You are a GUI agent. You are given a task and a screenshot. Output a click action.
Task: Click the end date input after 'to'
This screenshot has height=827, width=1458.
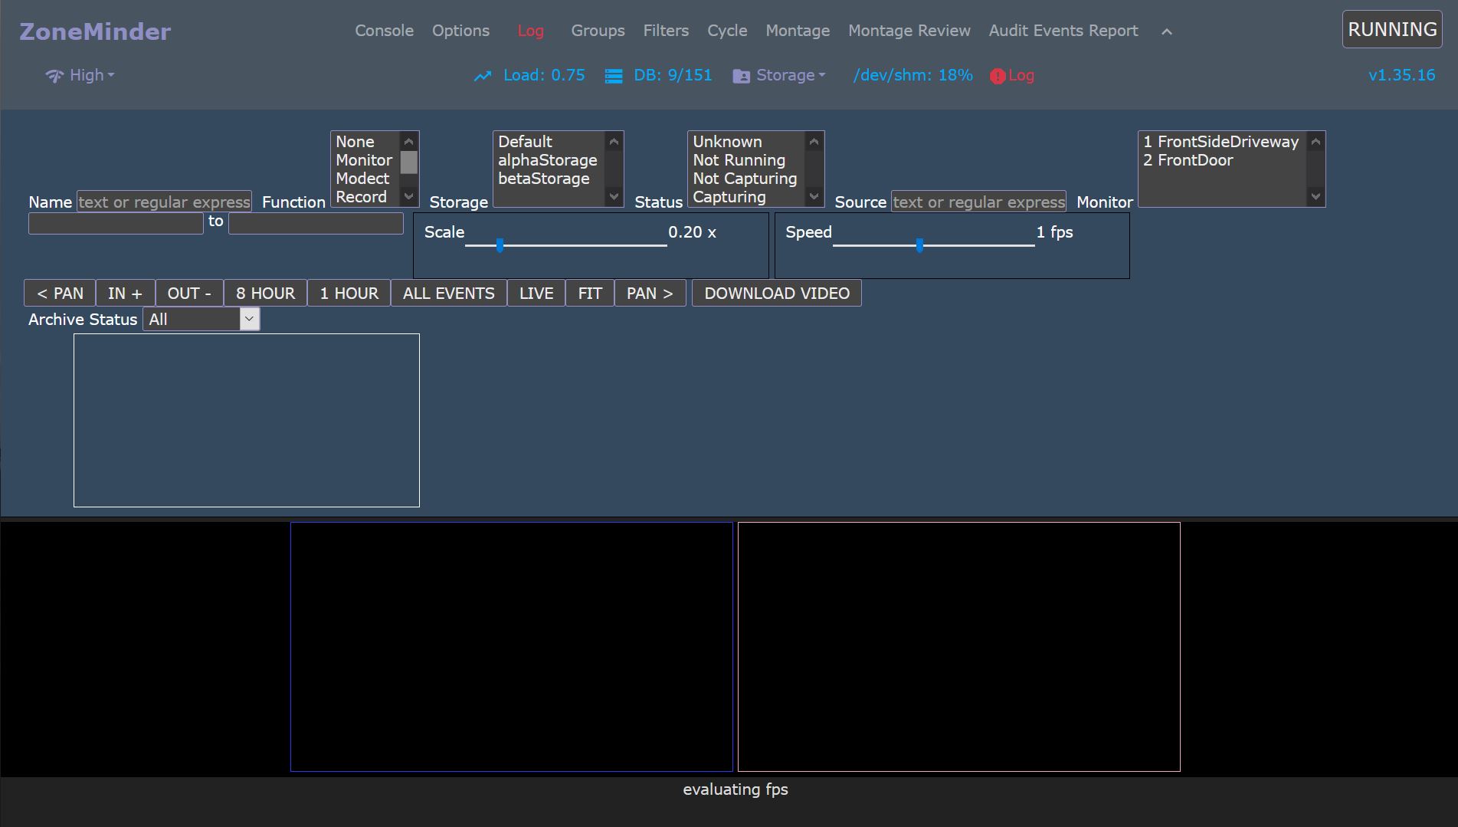tap(316, 223)
